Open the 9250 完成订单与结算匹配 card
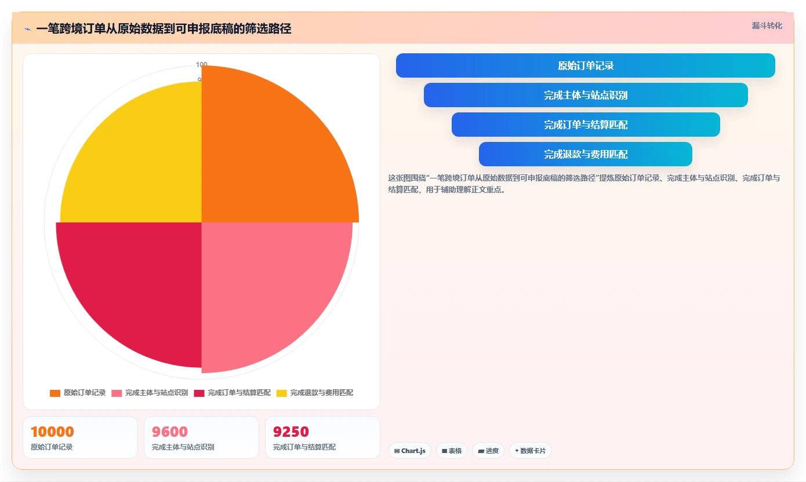806x482 pixels. pyautogui.click(x=322, y=437)
